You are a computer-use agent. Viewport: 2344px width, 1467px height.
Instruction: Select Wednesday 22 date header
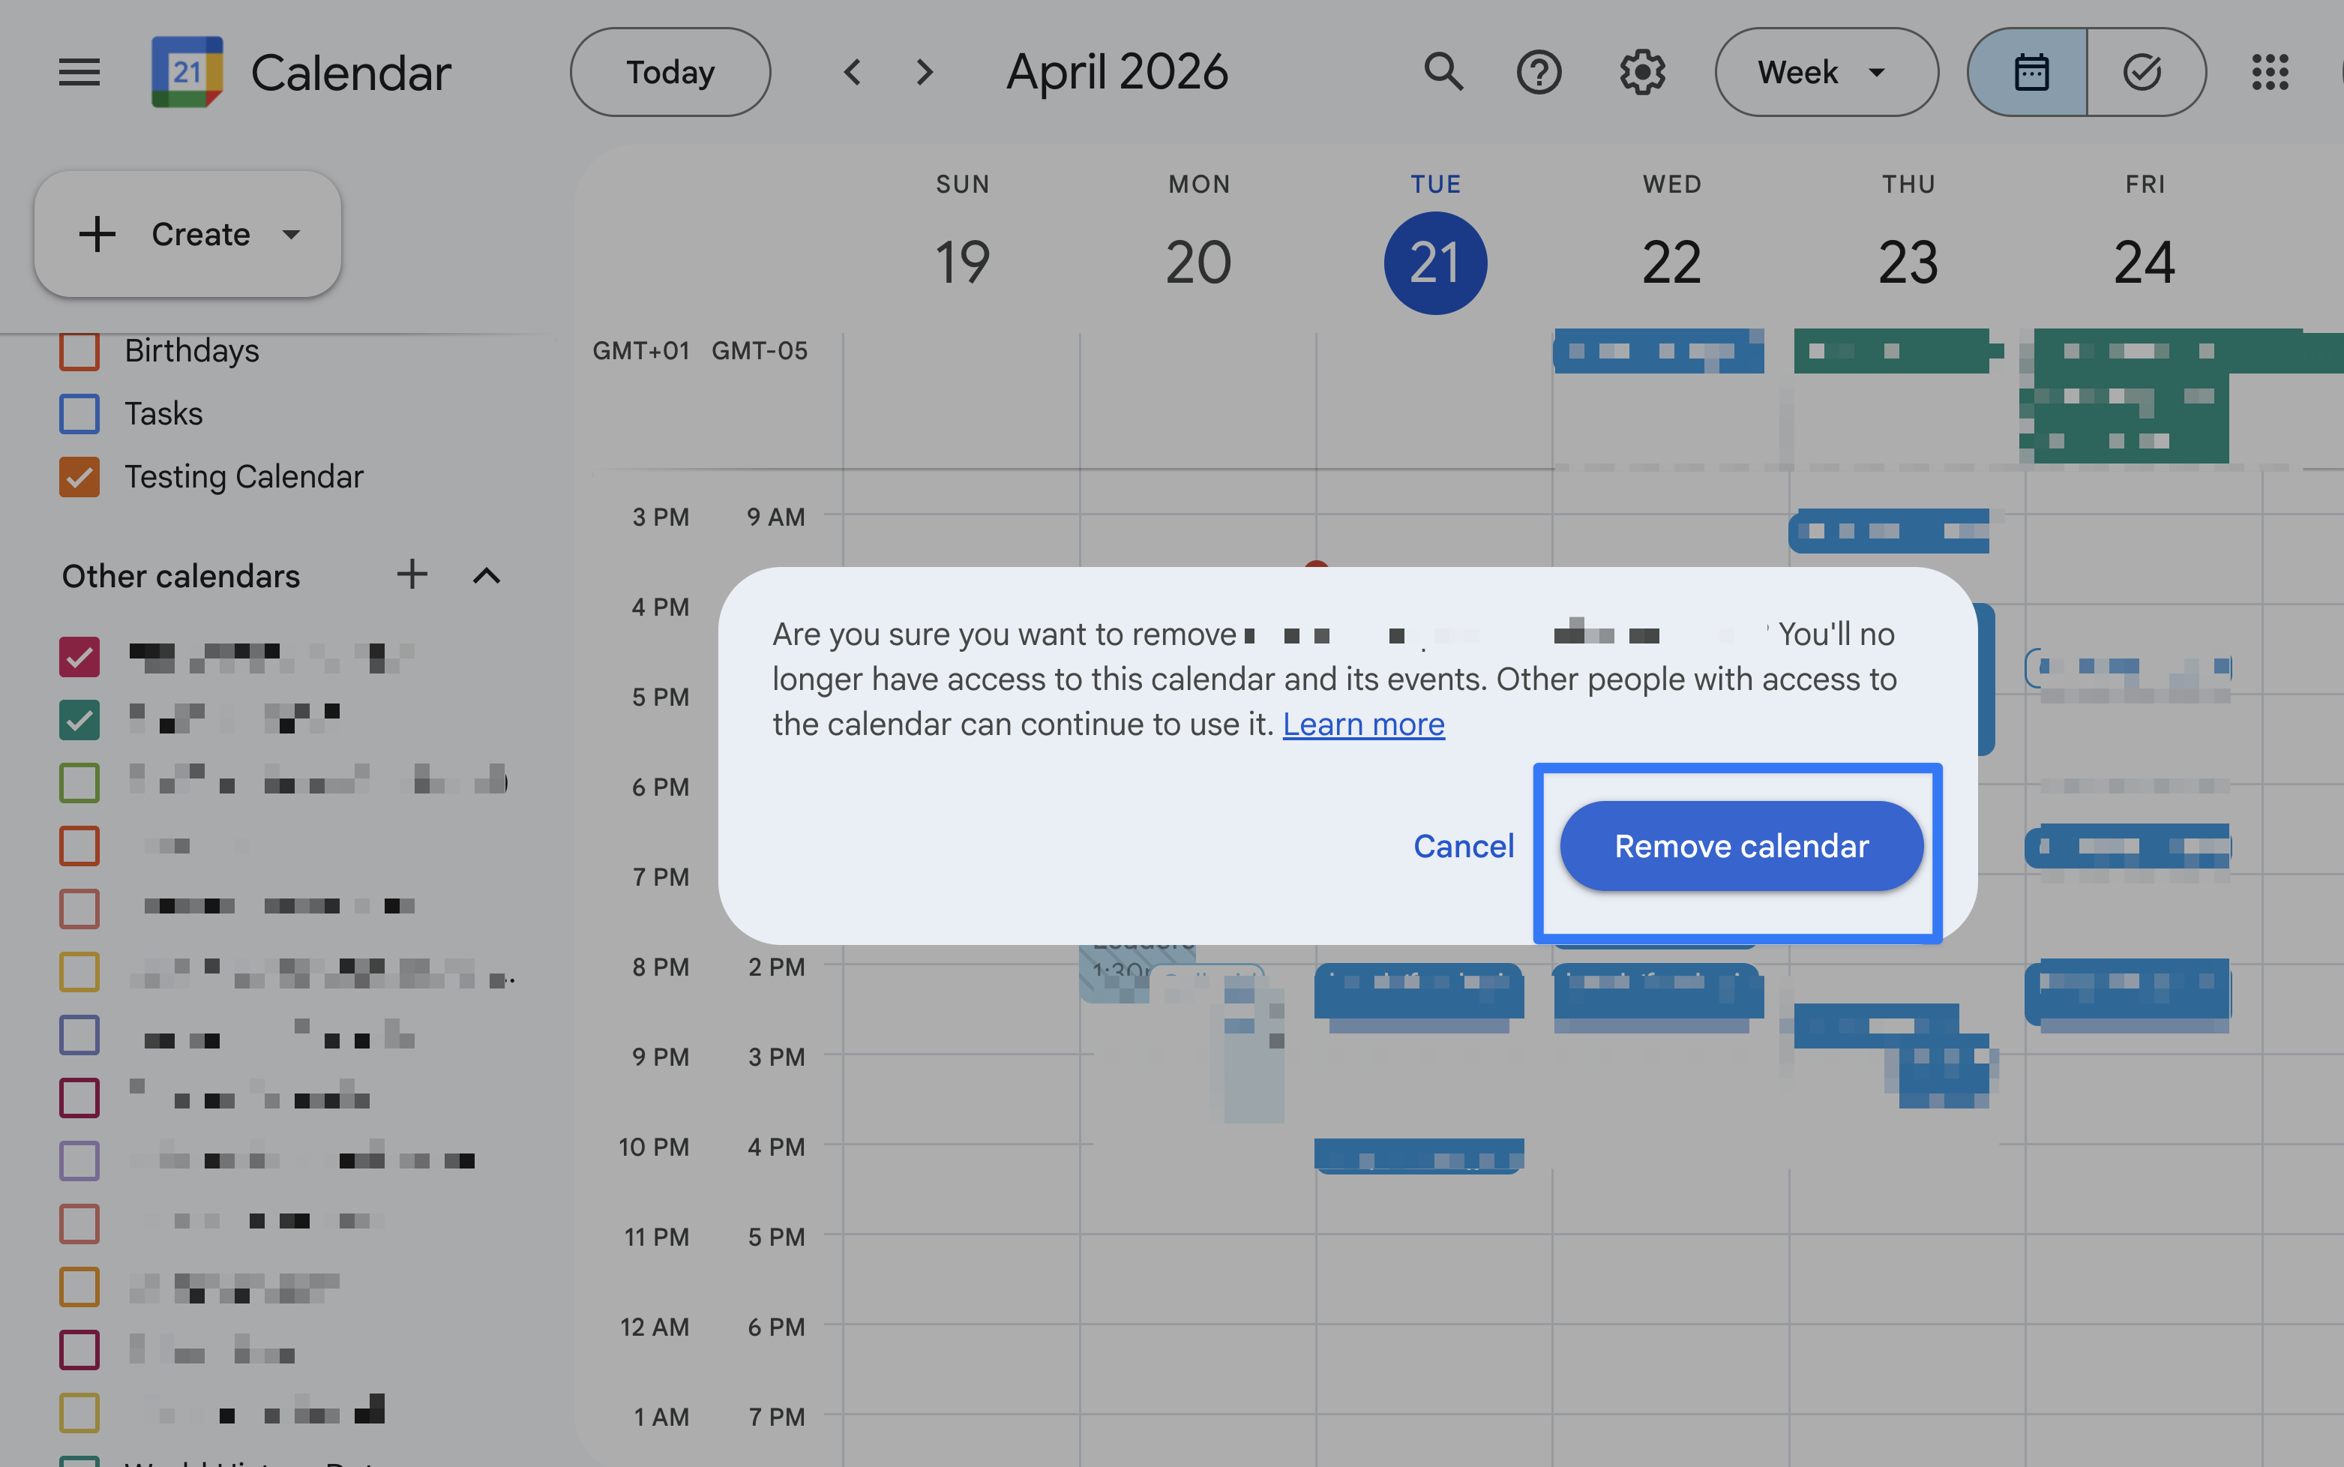point(1671,262)
